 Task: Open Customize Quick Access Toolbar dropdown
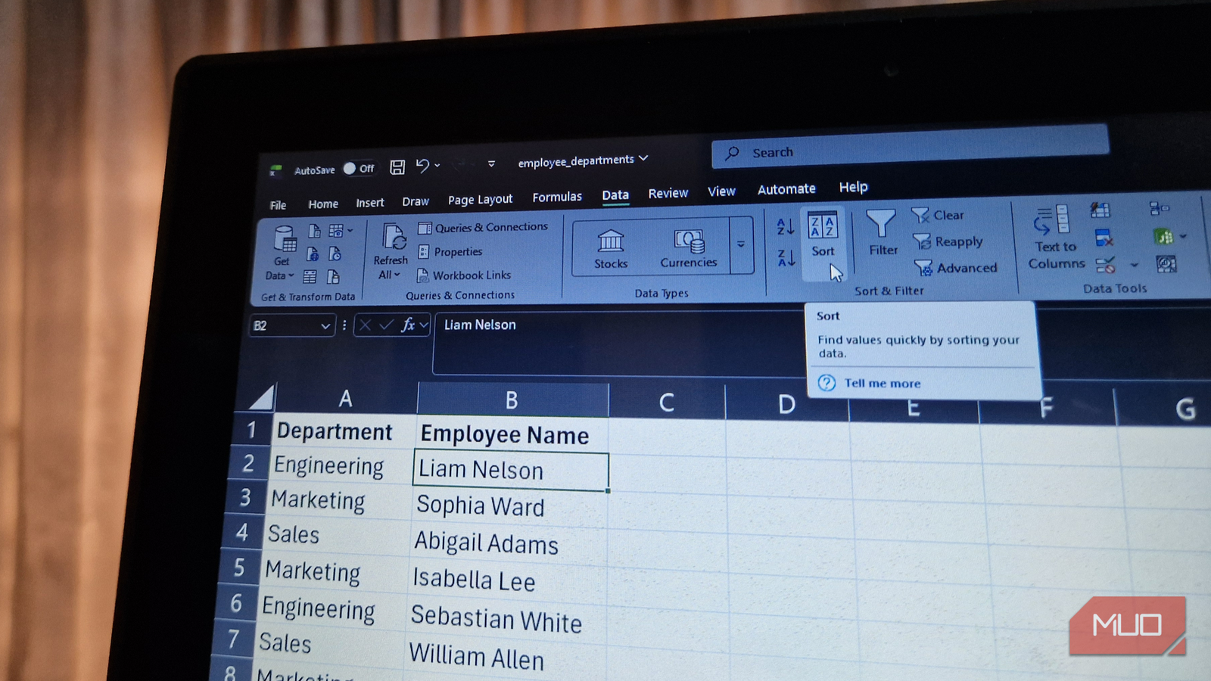pos(491,163)
